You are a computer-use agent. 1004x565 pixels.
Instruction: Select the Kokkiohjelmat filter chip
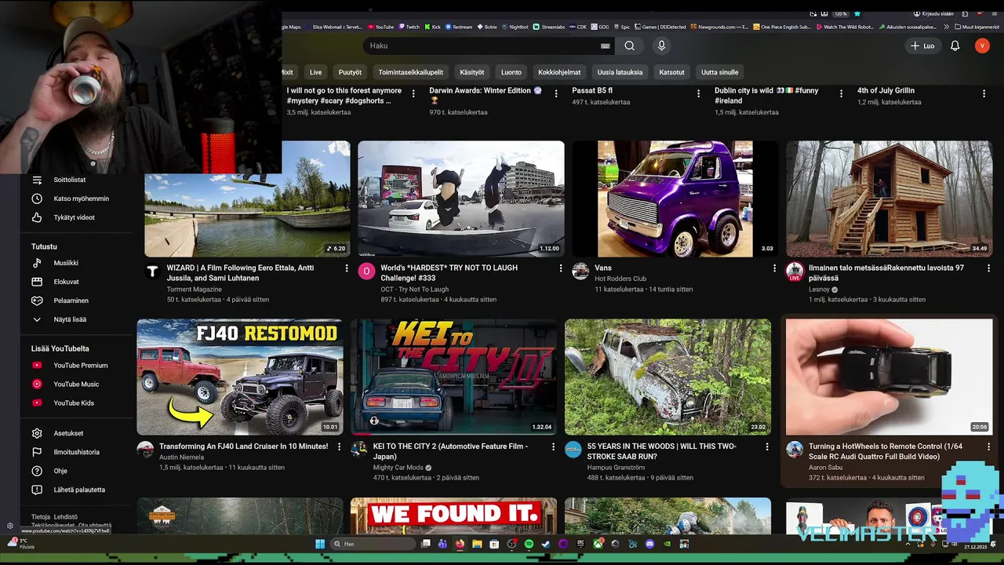pos(559,72)
